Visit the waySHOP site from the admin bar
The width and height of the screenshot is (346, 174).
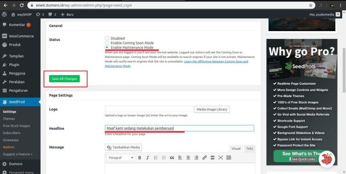21,14
